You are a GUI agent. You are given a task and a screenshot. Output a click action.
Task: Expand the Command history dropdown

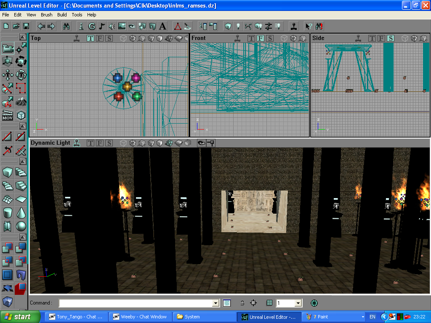(x=216, y=303)
